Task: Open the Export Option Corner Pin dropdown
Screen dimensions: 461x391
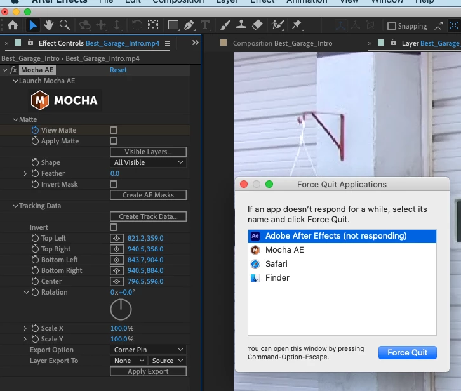Action: [148, 350]
